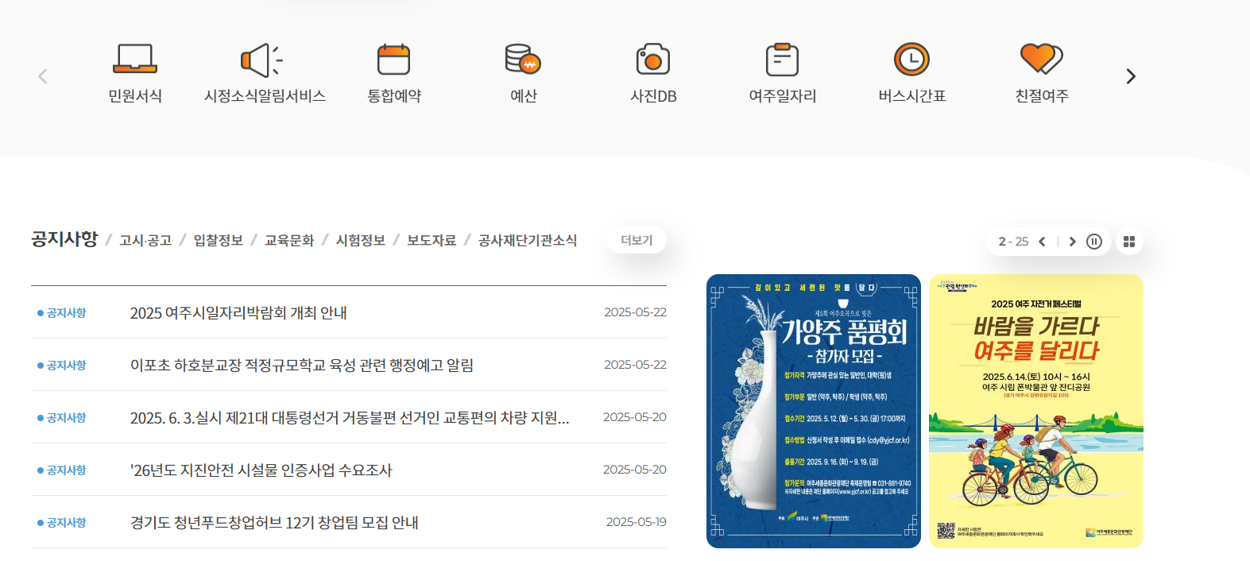
Task: Open the 바람을 가르다 bicycle festival poster
Action: tap(1036, 411)
